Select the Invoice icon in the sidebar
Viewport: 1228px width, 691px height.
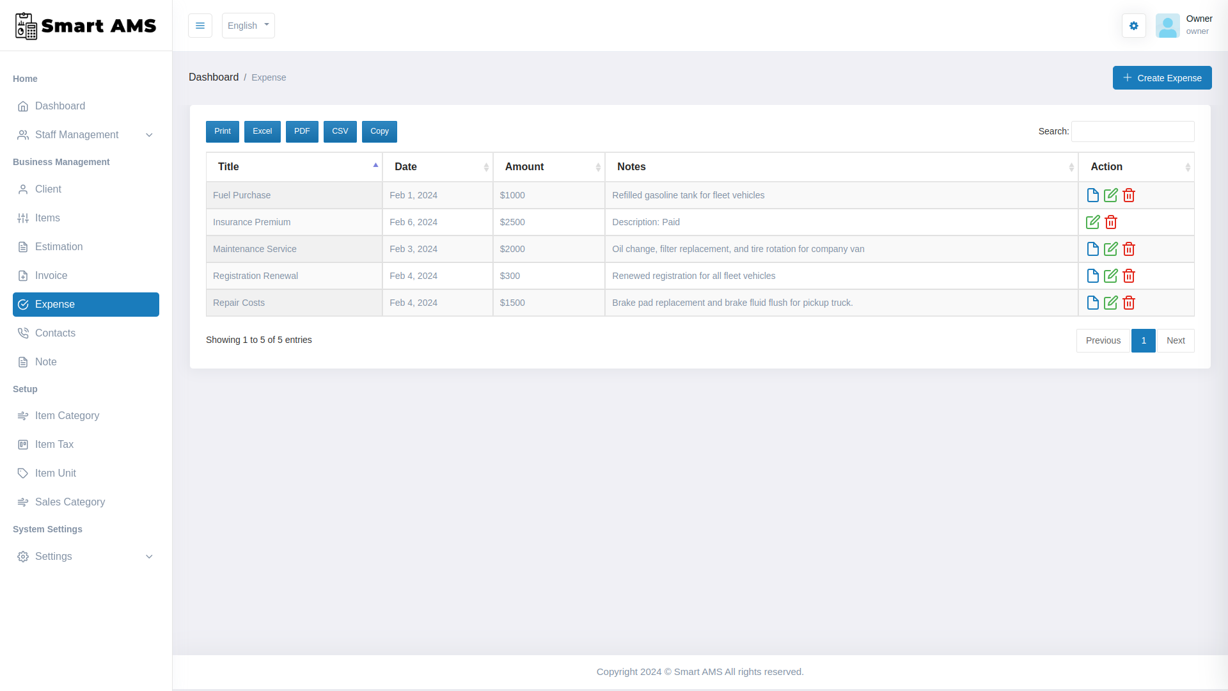click(x=23, y=275)
